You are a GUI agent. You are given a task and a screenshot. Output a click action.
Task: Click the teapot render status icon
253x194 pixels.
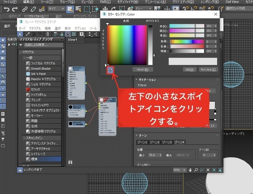[20, 170]
